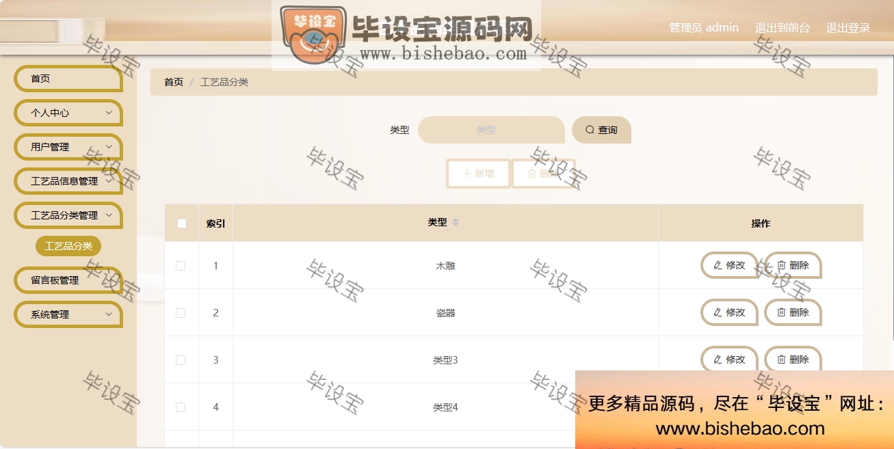Click the 类型3 type cell
This screenshot has width=894, height=449.
click(x=445, y=360)
